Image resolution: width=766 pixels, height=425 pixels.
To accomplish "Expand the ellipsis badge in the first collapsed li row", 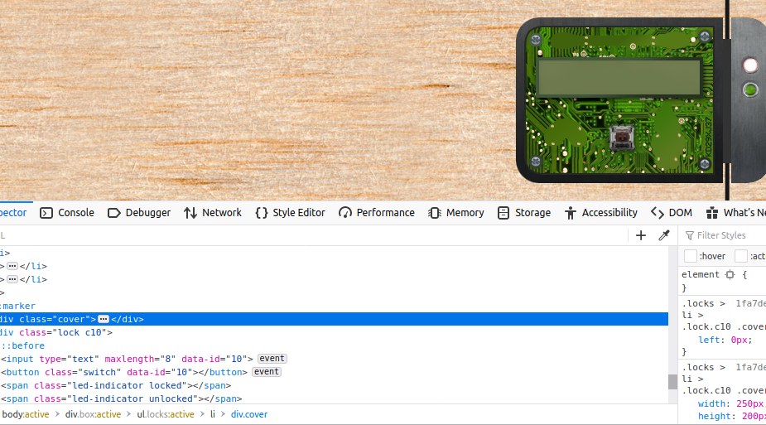I will pyautogui.click(x=12, y=266).
